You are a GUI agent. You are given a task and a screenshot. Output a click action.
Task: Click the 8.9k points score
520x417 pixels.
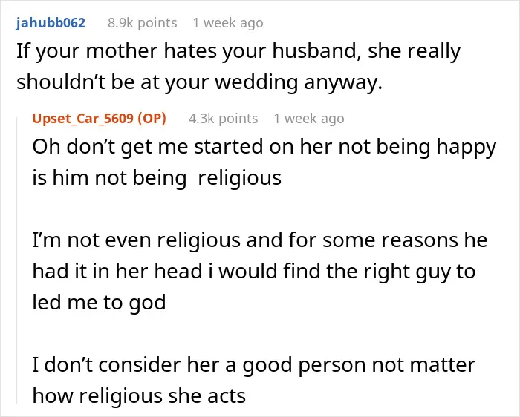click(x=143, y=23)
